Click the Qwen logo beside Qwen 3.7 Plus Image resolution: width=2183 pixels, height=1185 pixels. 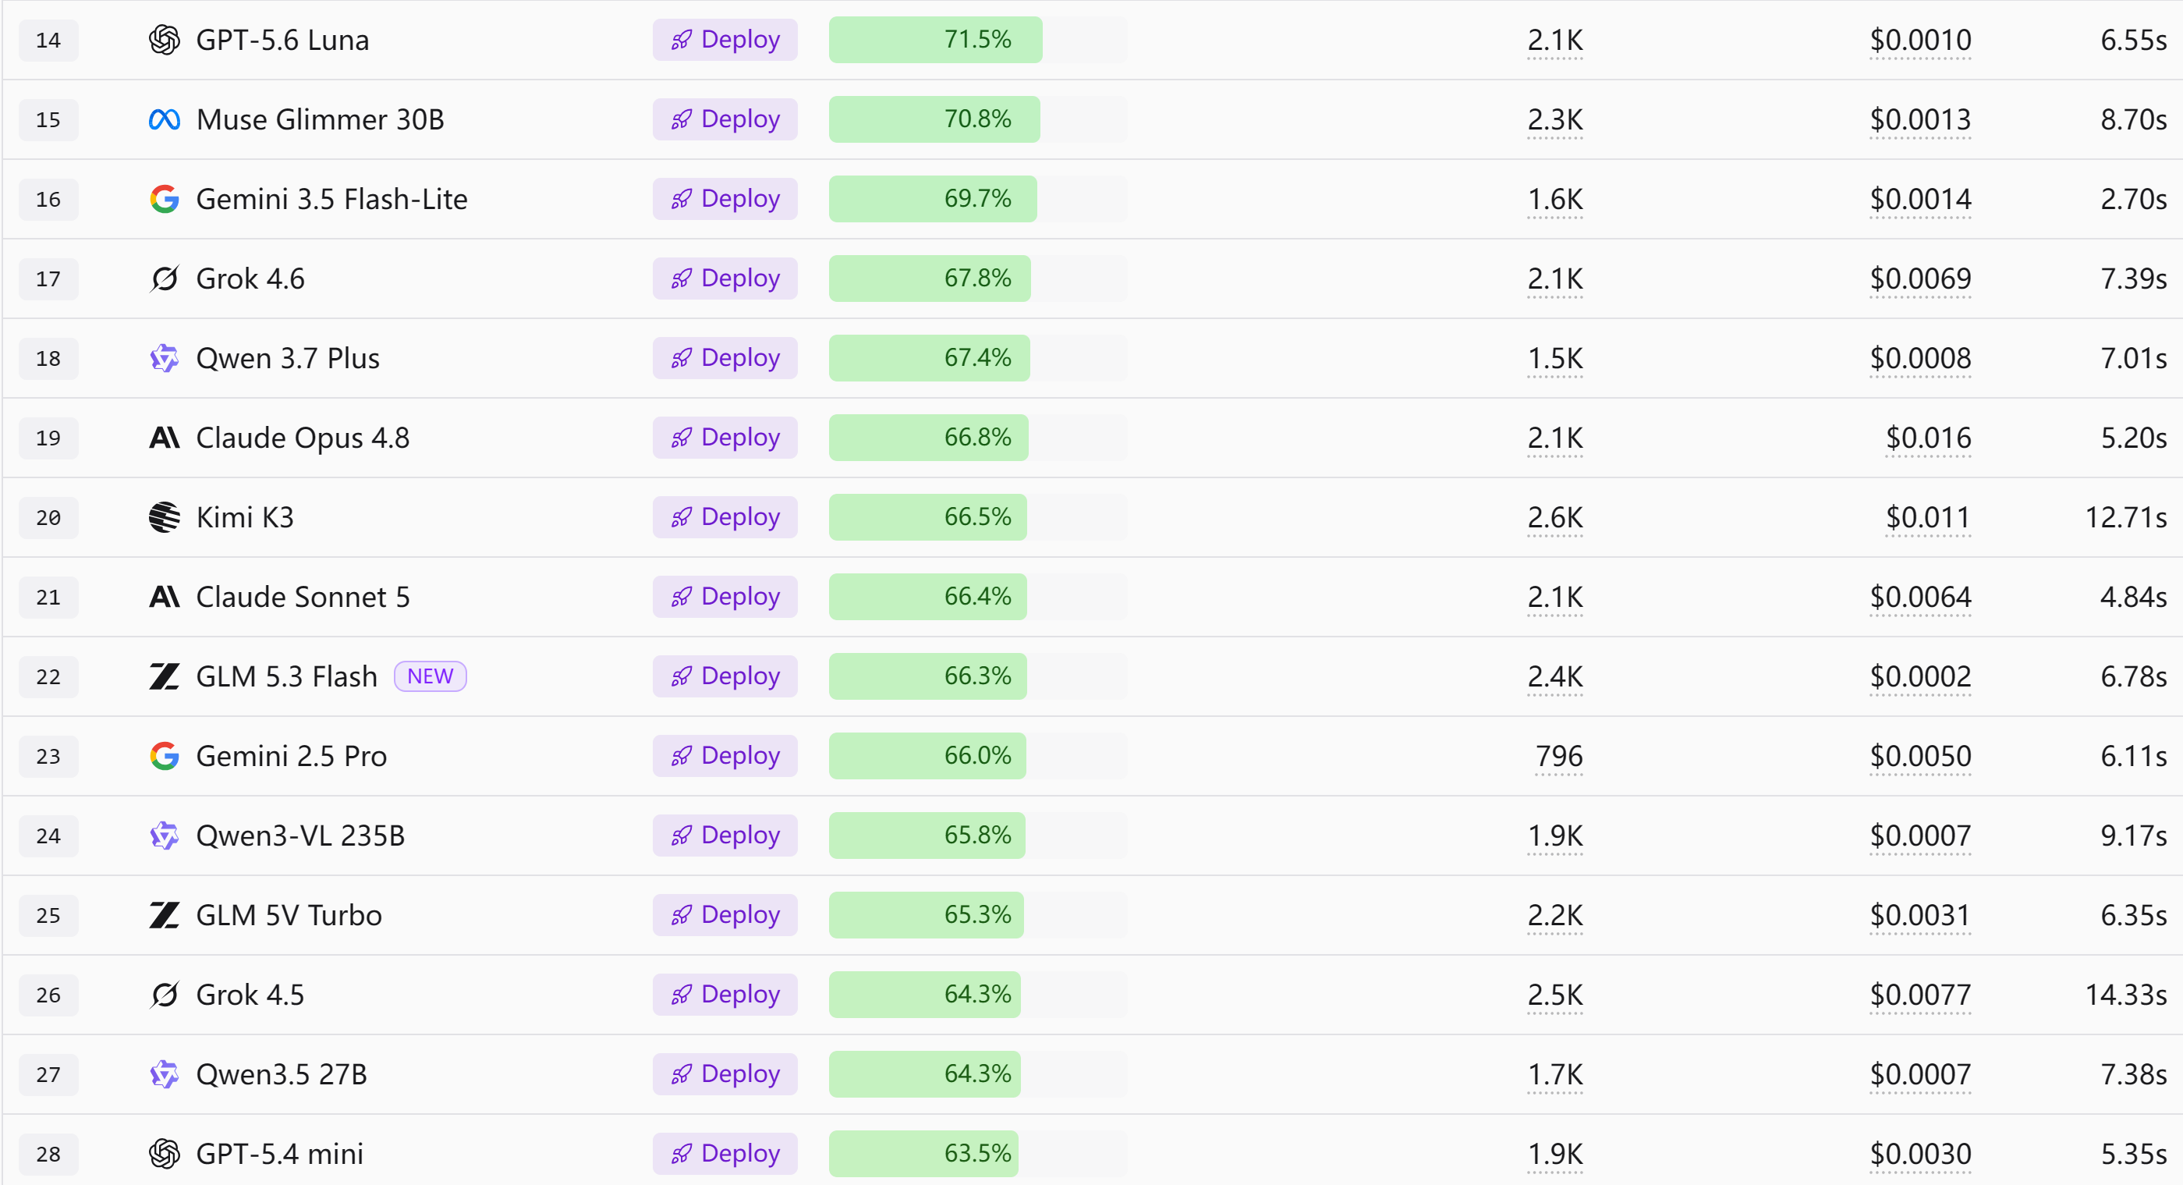tap(165, 359)
